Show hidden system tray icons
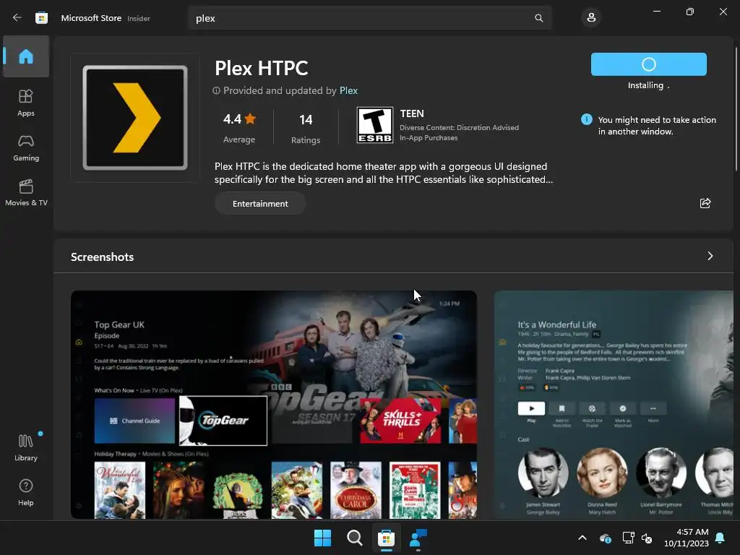 [x=582, y=538]
